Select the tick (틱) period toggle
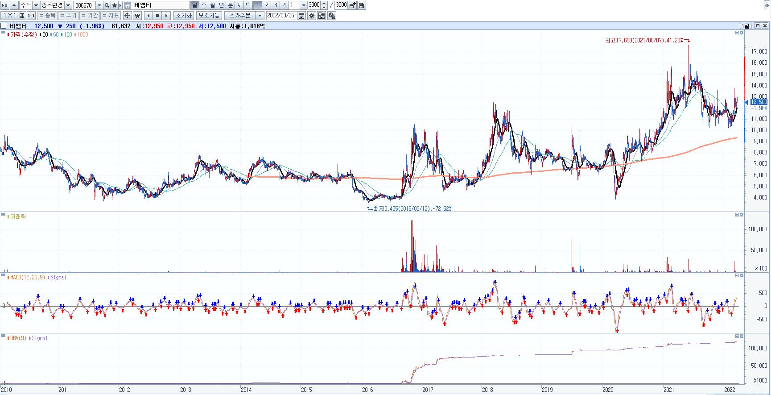This screenshot has height=395, width=771. point(248,5)
